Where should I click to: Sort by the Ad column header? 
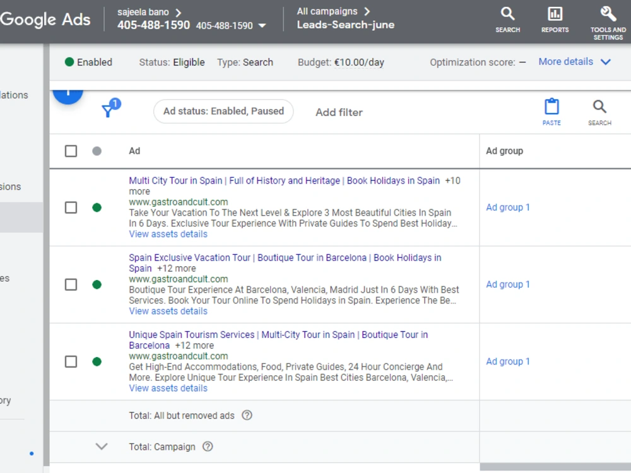tap(134, 151)
